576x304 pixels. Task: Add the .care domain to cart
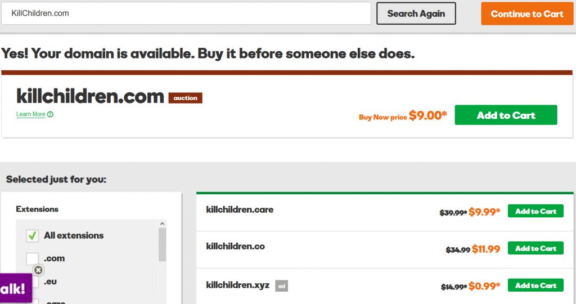pos(535,211)
